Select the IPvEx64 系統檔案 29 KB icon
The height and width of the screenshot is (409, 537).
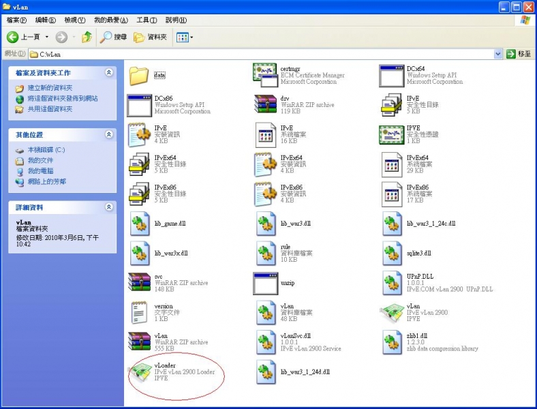pos(391,165)
